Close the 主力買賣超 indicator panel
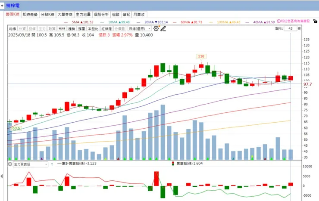Image resolution: width=319 pixels, height=201 pixels. point(10,164)
